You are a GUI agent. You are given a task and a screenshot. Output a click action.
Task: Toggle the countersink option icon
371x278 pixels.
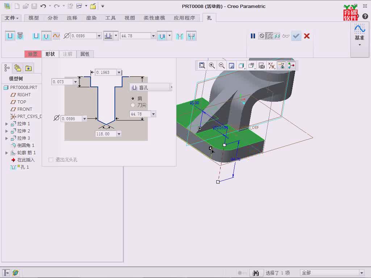click(x=180, y=36)
